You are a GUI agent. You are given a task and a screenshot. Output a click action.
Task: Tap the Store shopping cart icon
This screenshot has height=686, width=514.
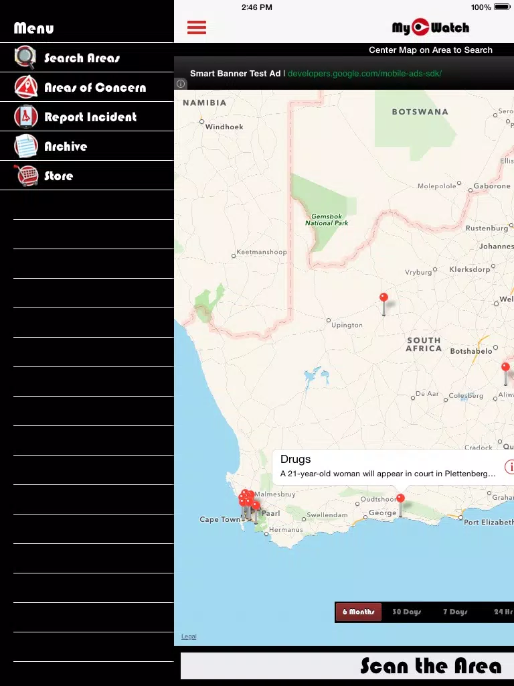[26, 175]
